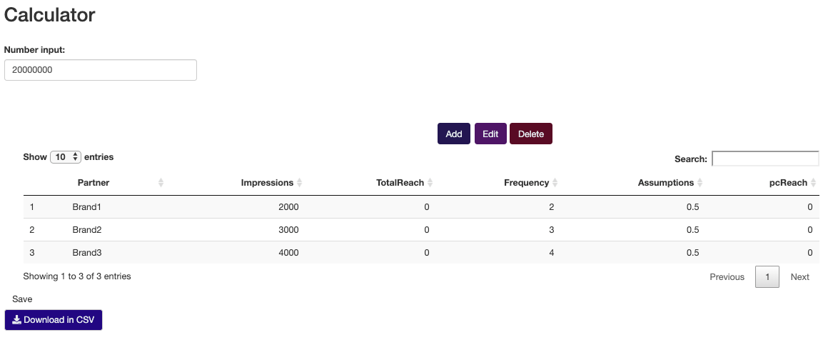The image size is (838, 350).
Task: Click sort arrows icon beside Partner column
Action: point(161,183)
